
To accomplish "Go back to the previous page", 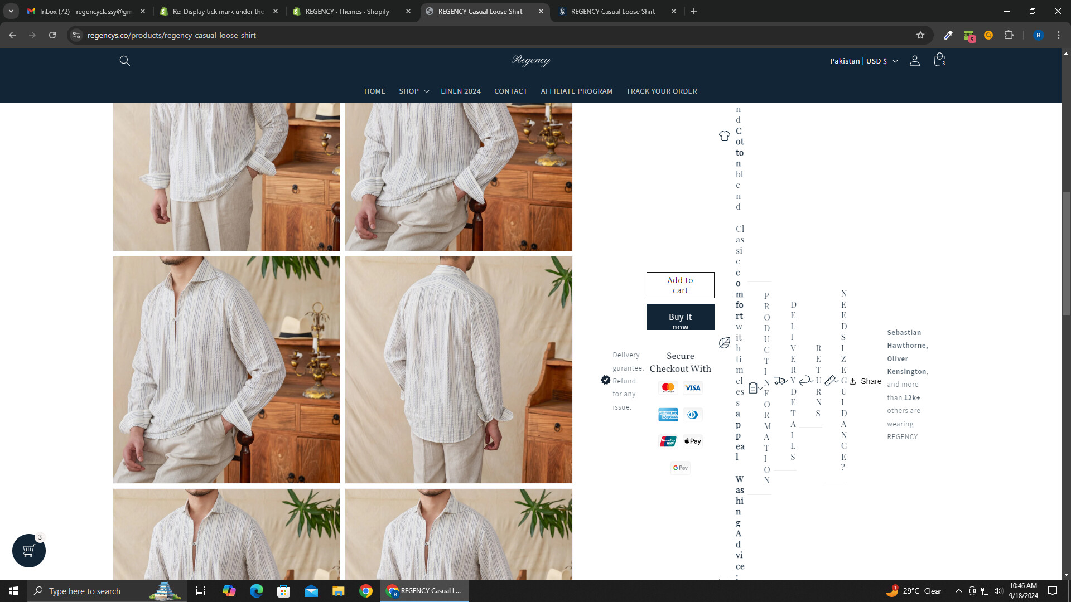I will pos(12,35).
